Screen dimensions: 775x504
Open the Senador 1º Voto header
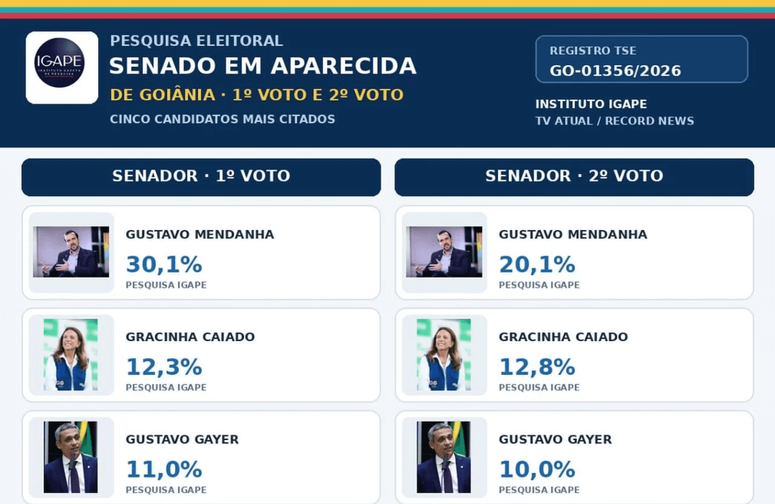pos(201,177)
